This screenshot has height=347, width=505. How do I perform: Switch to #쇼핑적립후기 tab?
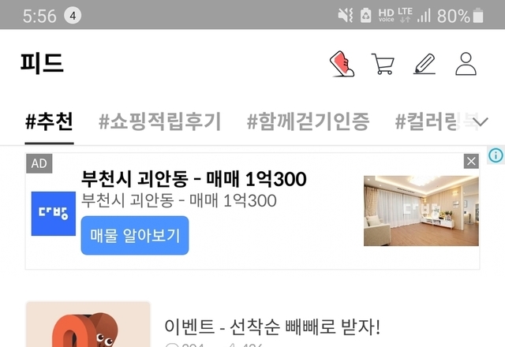(159, 121)
